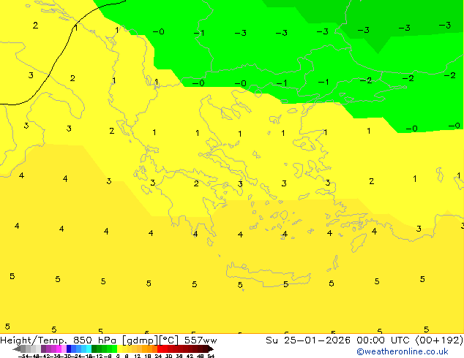Click the gray left arrow of the color scale
The width and height of the screenshot is (464, 358).
click(17, 349)
